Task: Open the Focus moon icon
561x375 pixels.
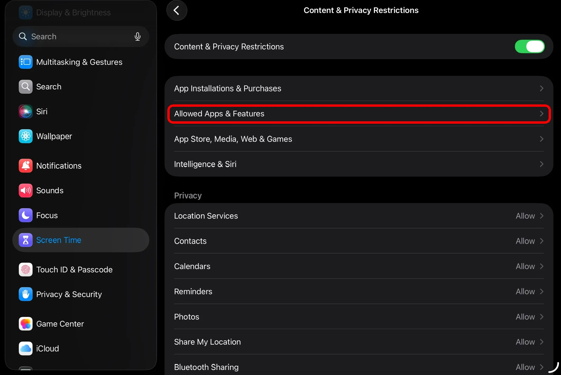Action: [x=26, y=215]
